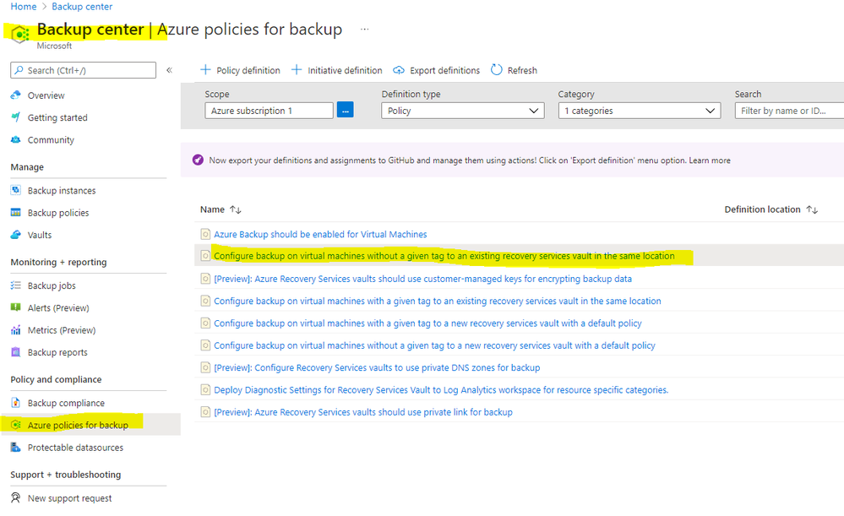This screenshot has width=844, height=516.
Task: Open 'without a given tag to a new recovery services vault' policy
Action: [x=434, y=345]
